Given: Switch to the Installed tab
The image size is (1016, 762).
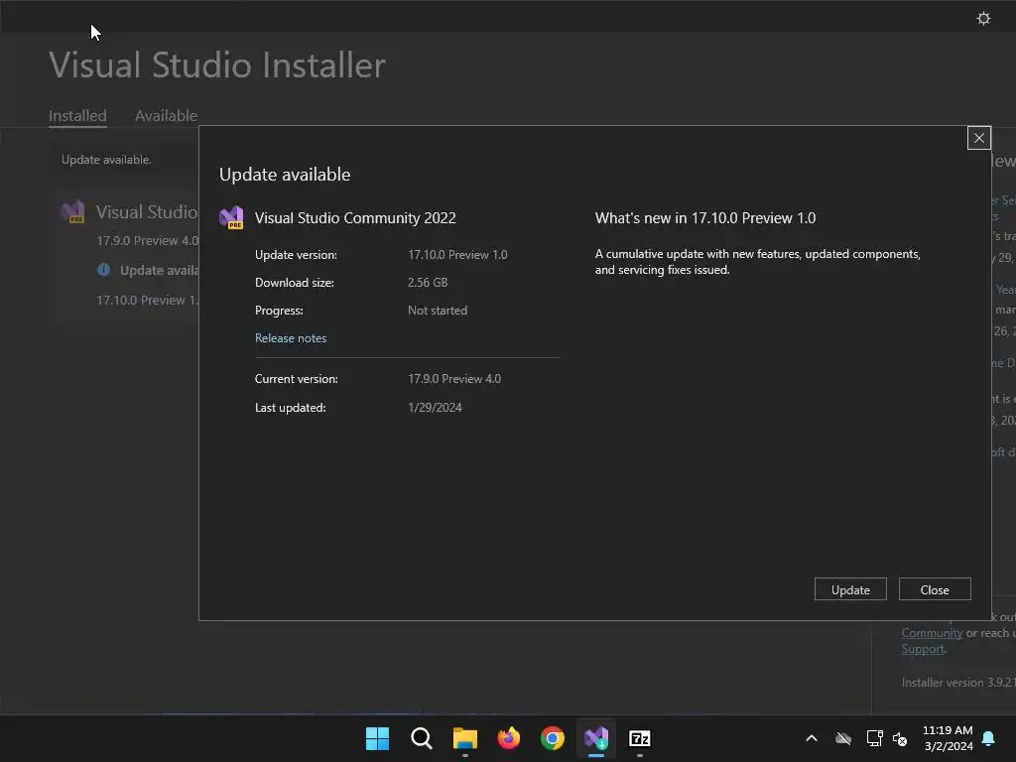Looking at the screenshot, I should click(x=77, y=115).
